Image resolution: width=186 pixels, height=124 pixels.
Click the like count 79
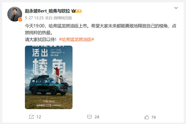[154, 117]
